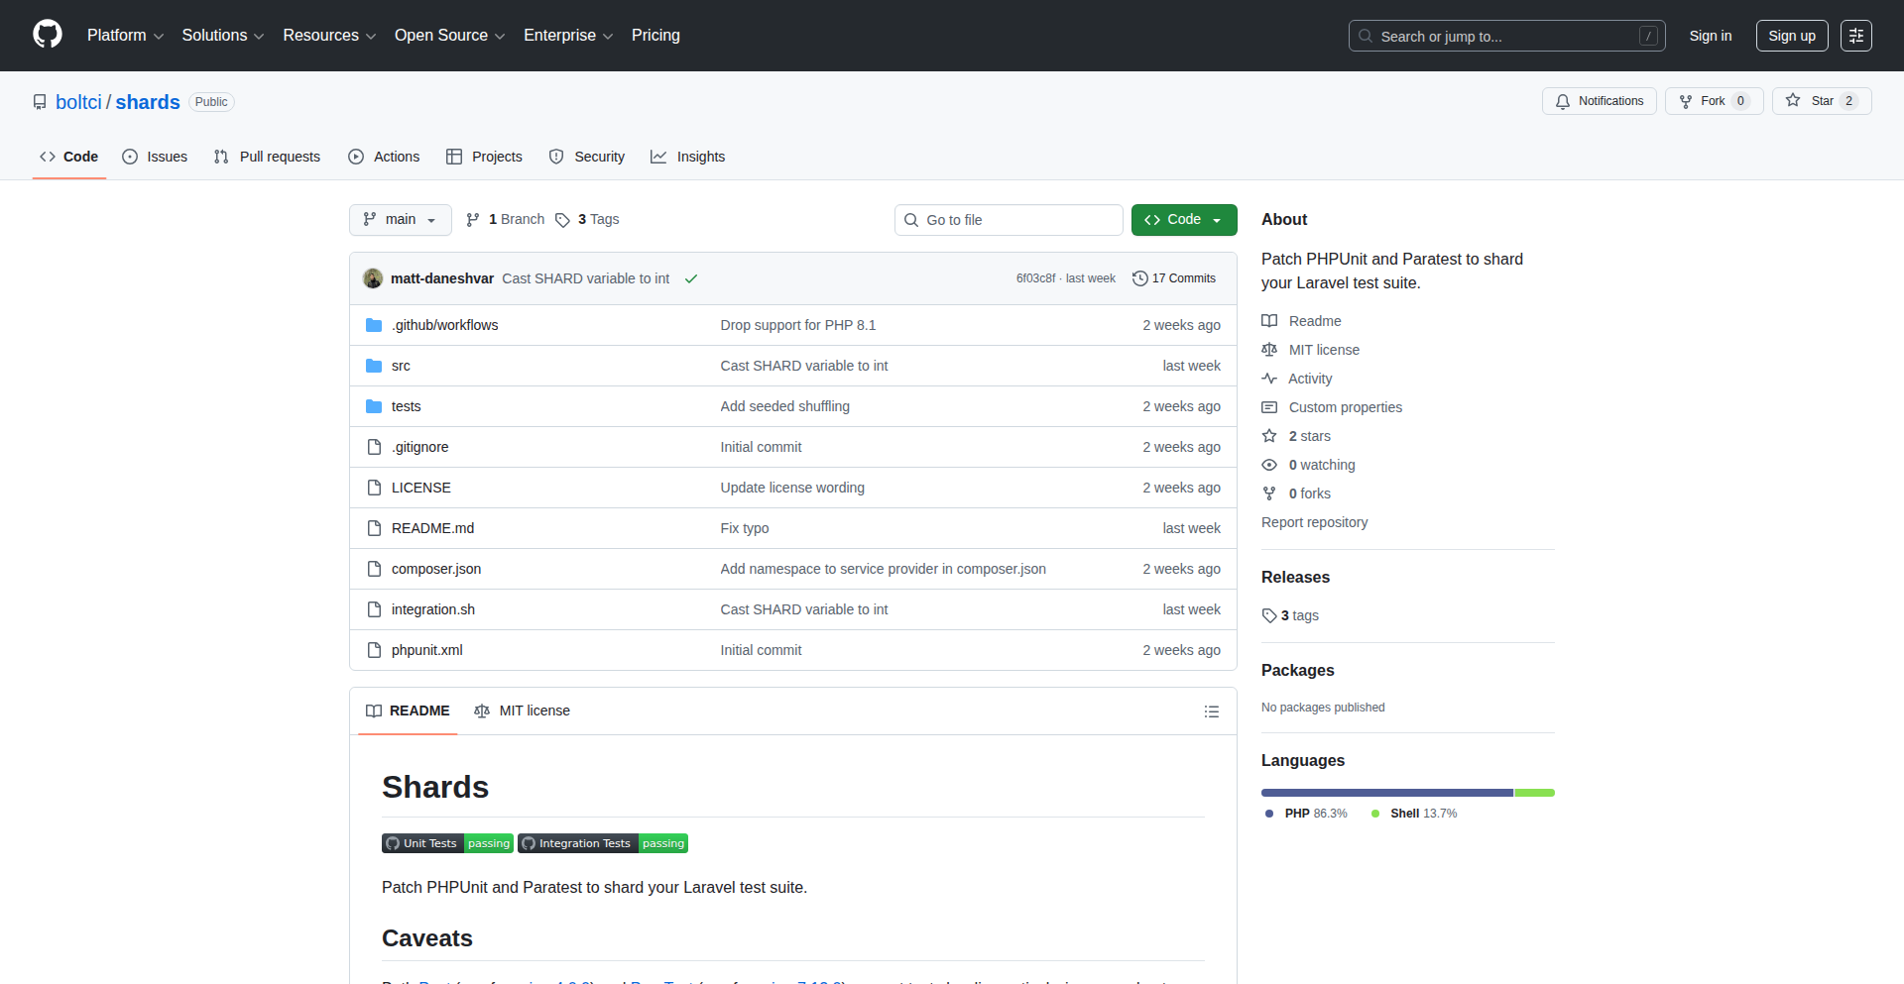Toggle the README table of contents outline
The height and width of the screenshot is (984, 1904).
(x=1212, y=711)
